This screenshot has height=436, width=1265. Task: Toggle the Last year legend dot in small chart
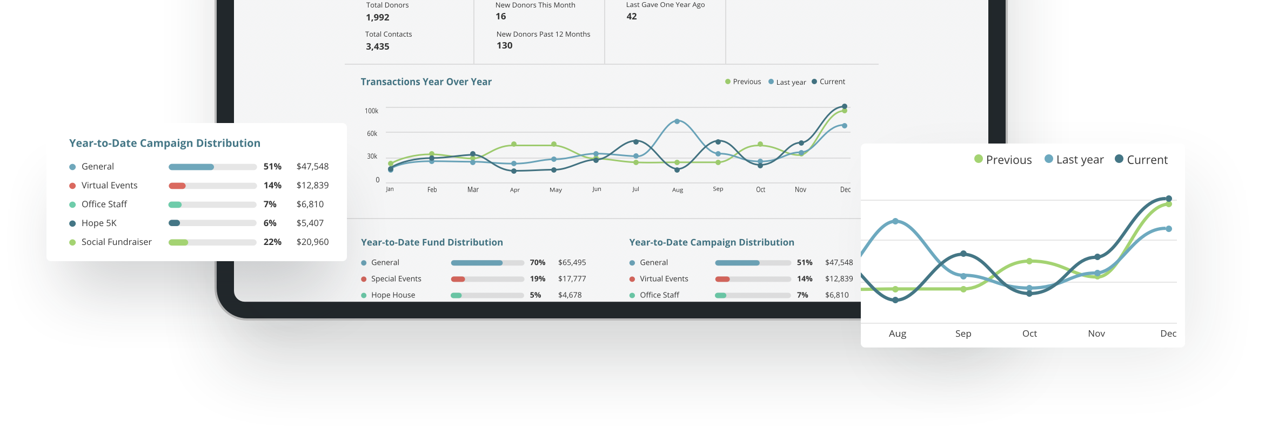[x=771, y=81]
